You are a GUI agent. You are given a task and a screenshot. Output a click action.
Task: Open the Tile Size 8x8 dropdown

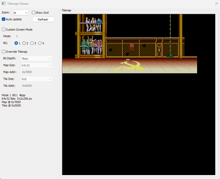37,79
